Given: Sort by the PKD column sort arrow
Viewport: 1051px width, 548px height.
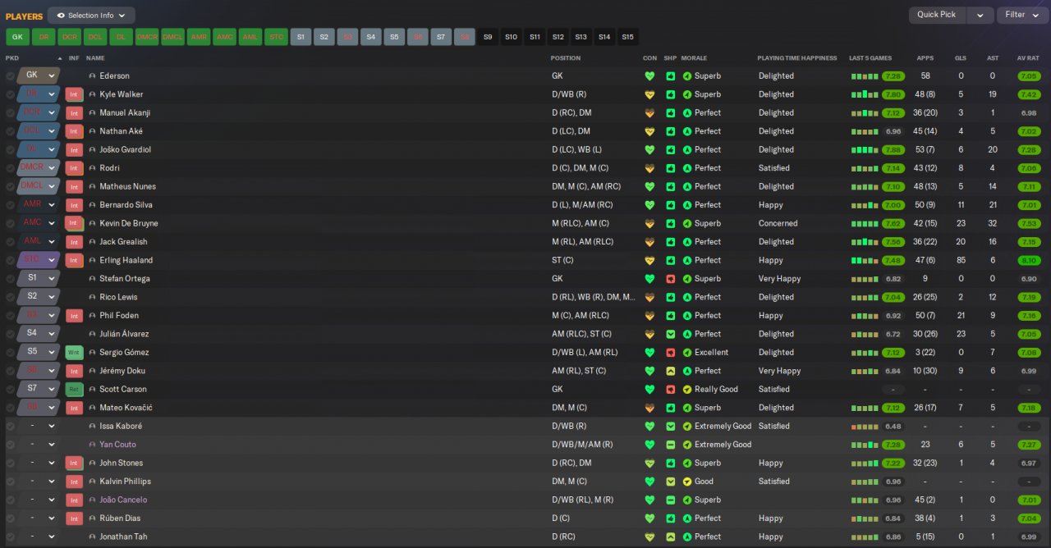Looking at the screenshot, I should tap(59, 58).
